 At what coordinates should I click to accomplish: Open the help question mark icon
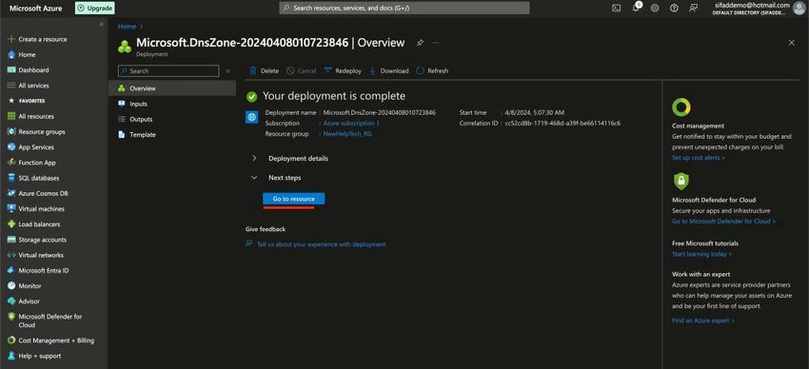coord(674,9)
